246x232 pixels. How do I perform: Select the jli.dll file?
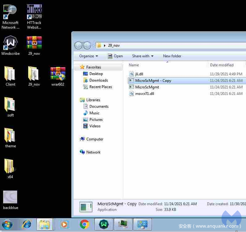(139, 74)
